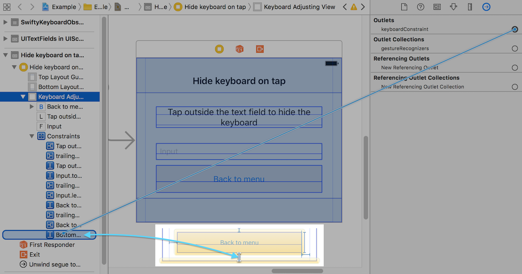Screen dimensions: 522x274
Task: Show the Size inspector
Action: (x=470, y=7)
